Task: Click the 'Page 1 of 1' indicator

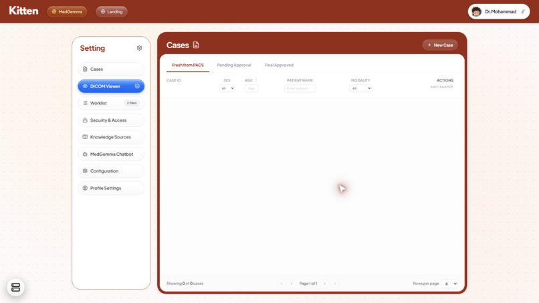Action: [308, 284]
